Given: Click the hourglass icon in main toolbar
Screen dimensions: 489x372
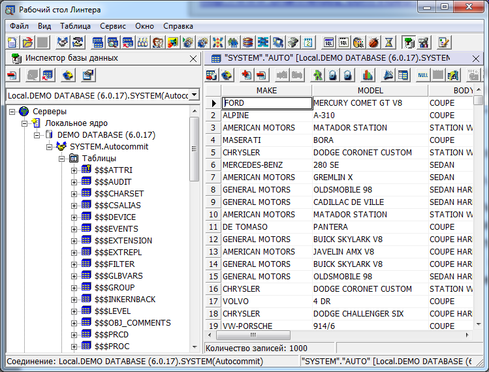Looking at the screenshot, I should tap(389, 42).
